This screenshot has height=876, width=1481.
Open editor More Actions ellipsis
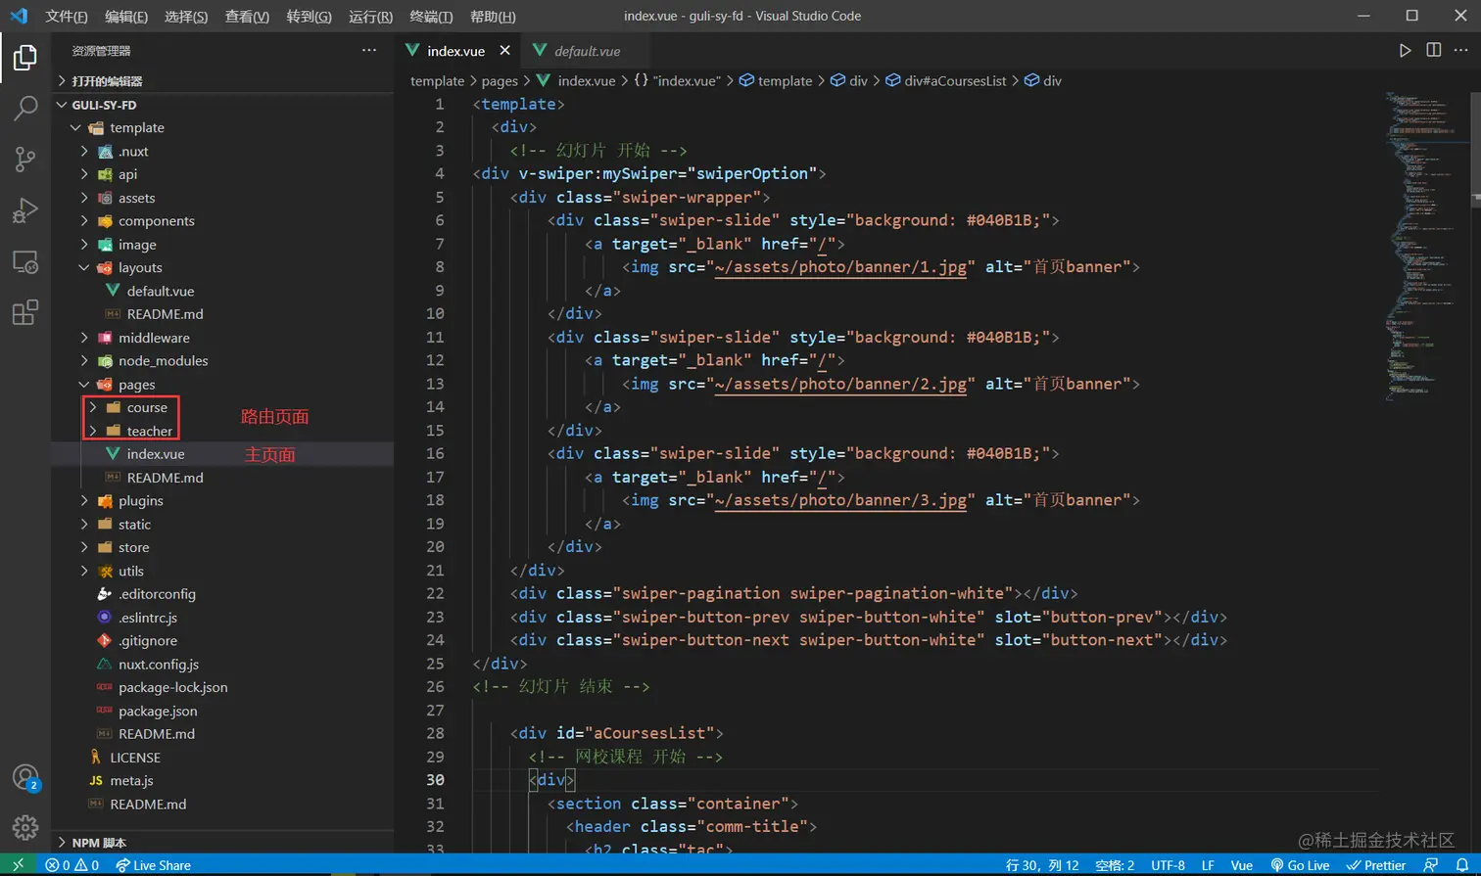[1460, 50]
